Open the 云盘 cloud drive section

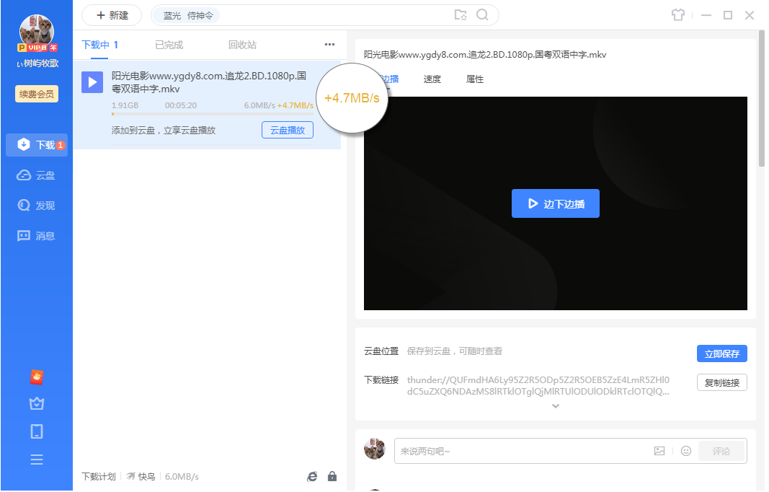[x=37, y=175]
